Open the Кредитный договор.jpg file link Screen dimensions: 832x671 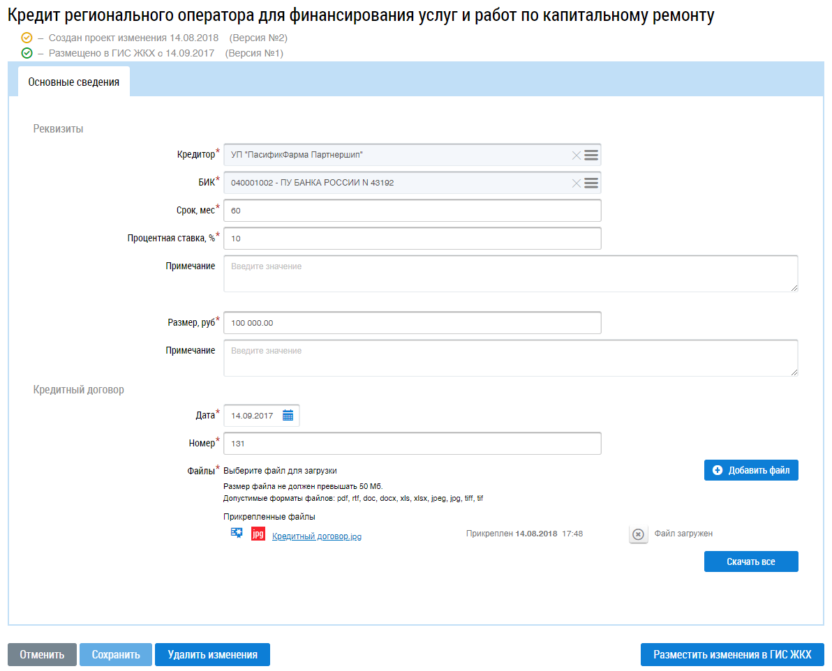317,536
